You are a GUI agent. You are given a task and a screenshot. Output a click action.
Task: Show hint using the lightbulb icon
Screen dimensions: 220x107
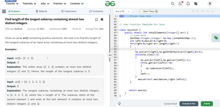pyautogui.click(x=119, y=103)
